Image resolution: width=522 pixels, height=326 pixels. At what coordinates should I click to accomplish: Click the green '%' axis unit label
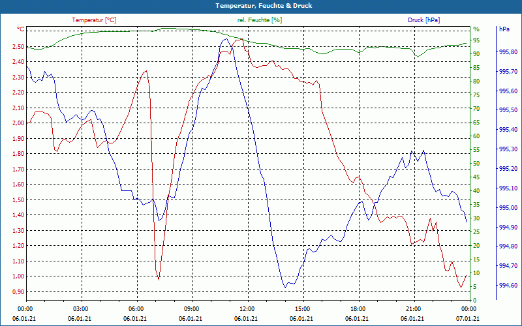point(476,29)
